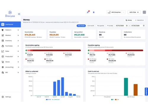Screen dimensions: 148x111
Task: Click the Platform shield icon
Action: tap(3, 30)
